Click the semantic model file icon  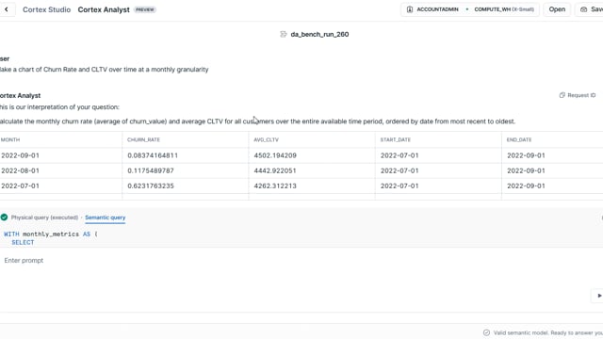(284, 34)
